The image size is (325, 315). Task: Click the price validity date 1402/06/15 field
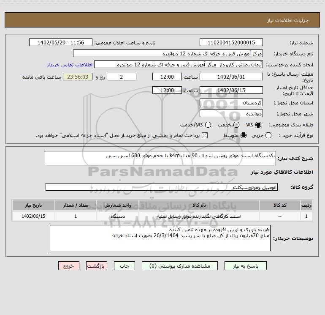[231, 90]
